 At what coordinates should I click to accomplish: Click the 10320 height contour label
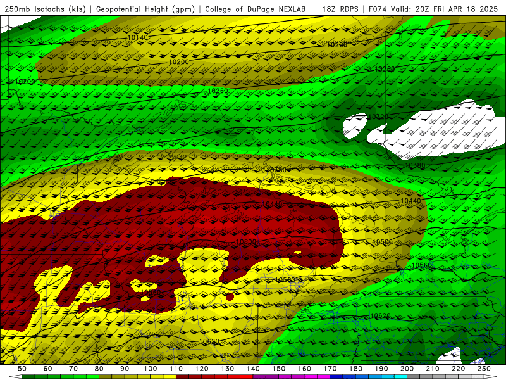pyautogui.click(x=378, y=117)
